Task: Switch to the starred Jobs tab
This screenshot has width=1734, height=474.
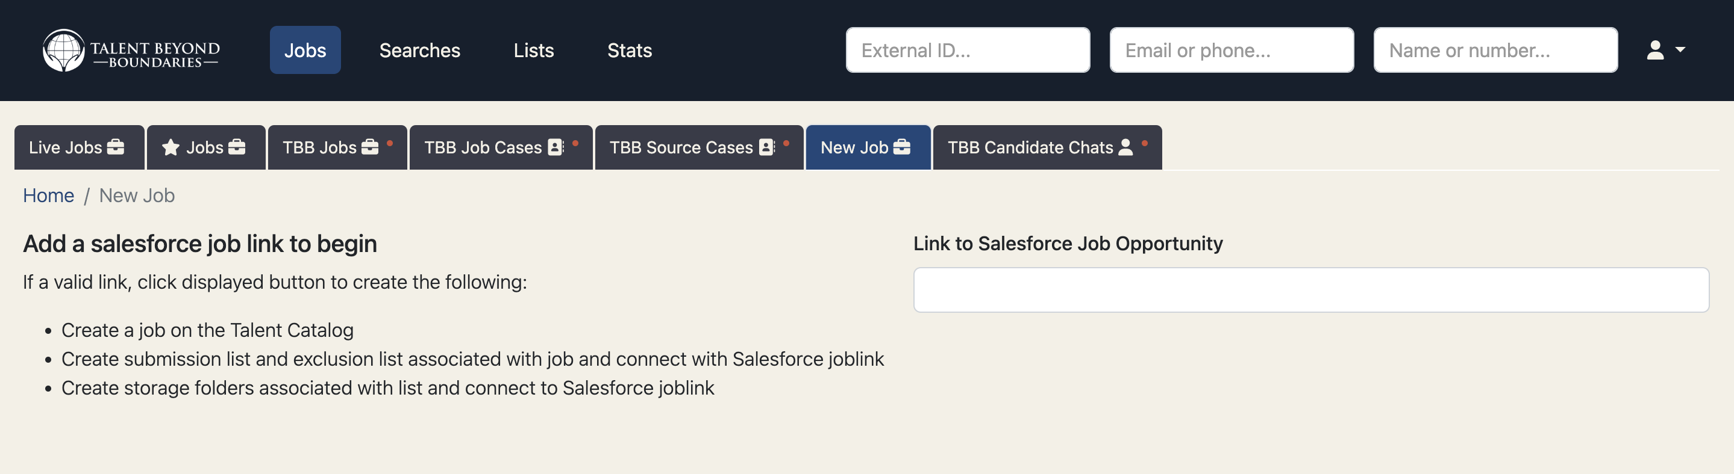Action: click(205, 147)
